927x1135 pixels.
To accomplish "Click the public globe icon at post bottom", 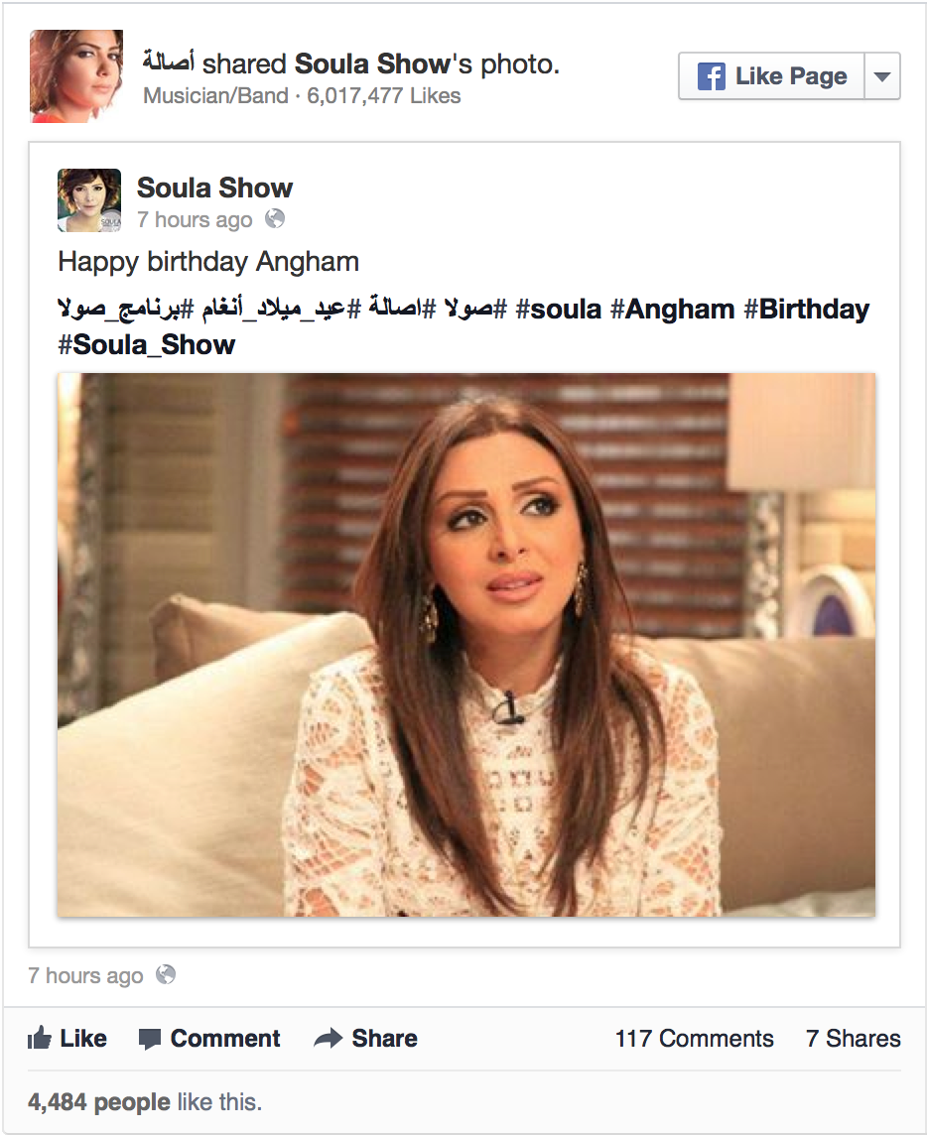I will point(166,975).
